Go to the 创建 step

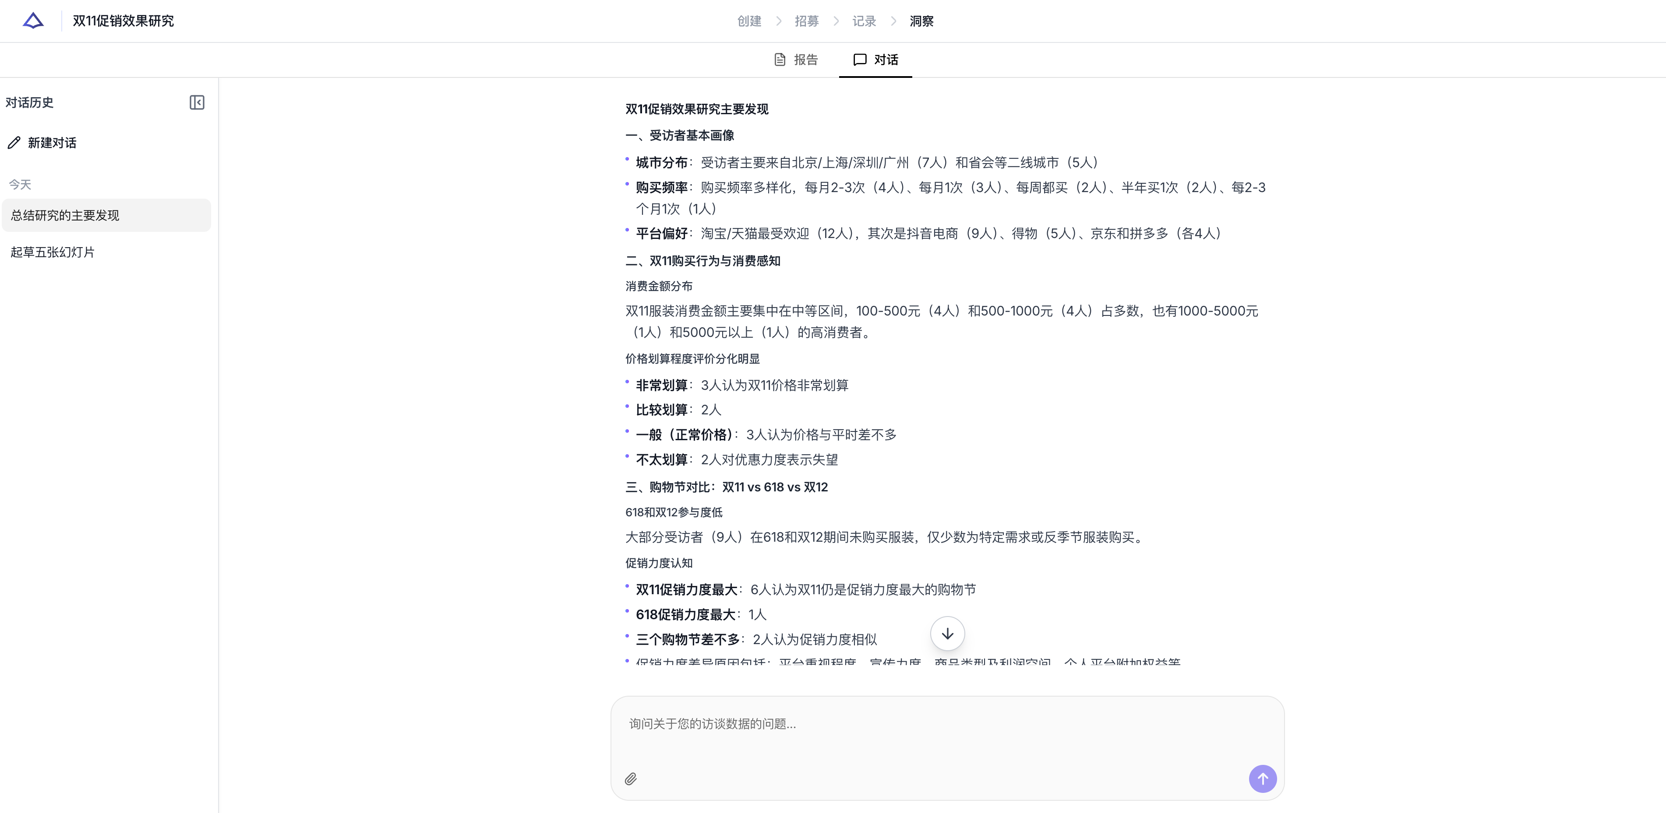pos(750,21)
